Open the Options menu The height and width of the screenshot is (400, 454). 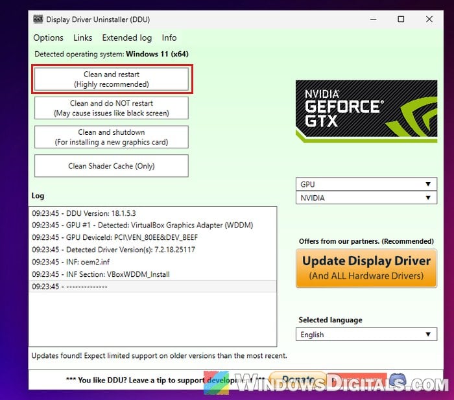pyautogui.click(x=49, y=38)
